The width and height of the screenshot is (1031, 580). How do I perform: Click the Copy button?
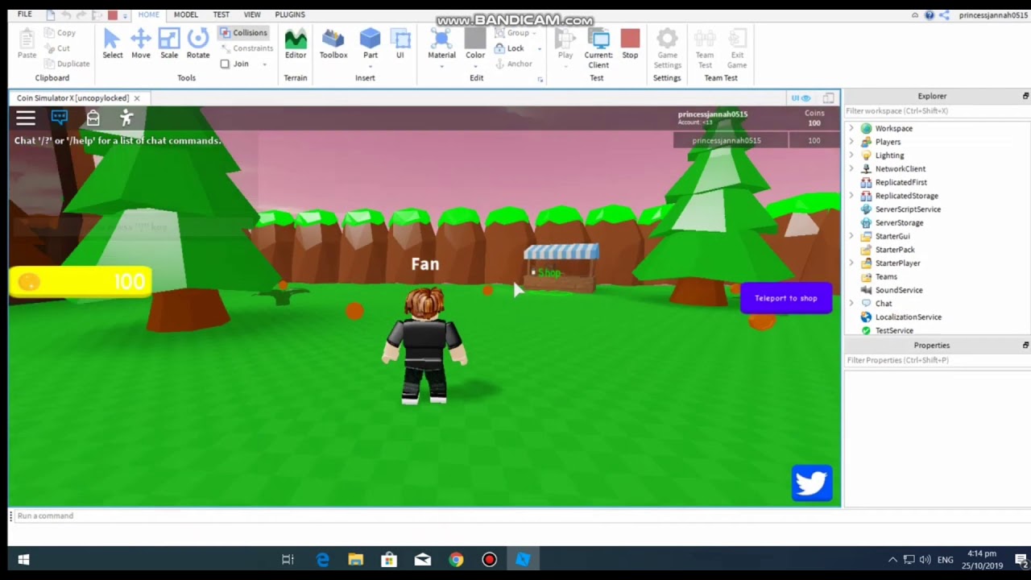click(60, 33)
